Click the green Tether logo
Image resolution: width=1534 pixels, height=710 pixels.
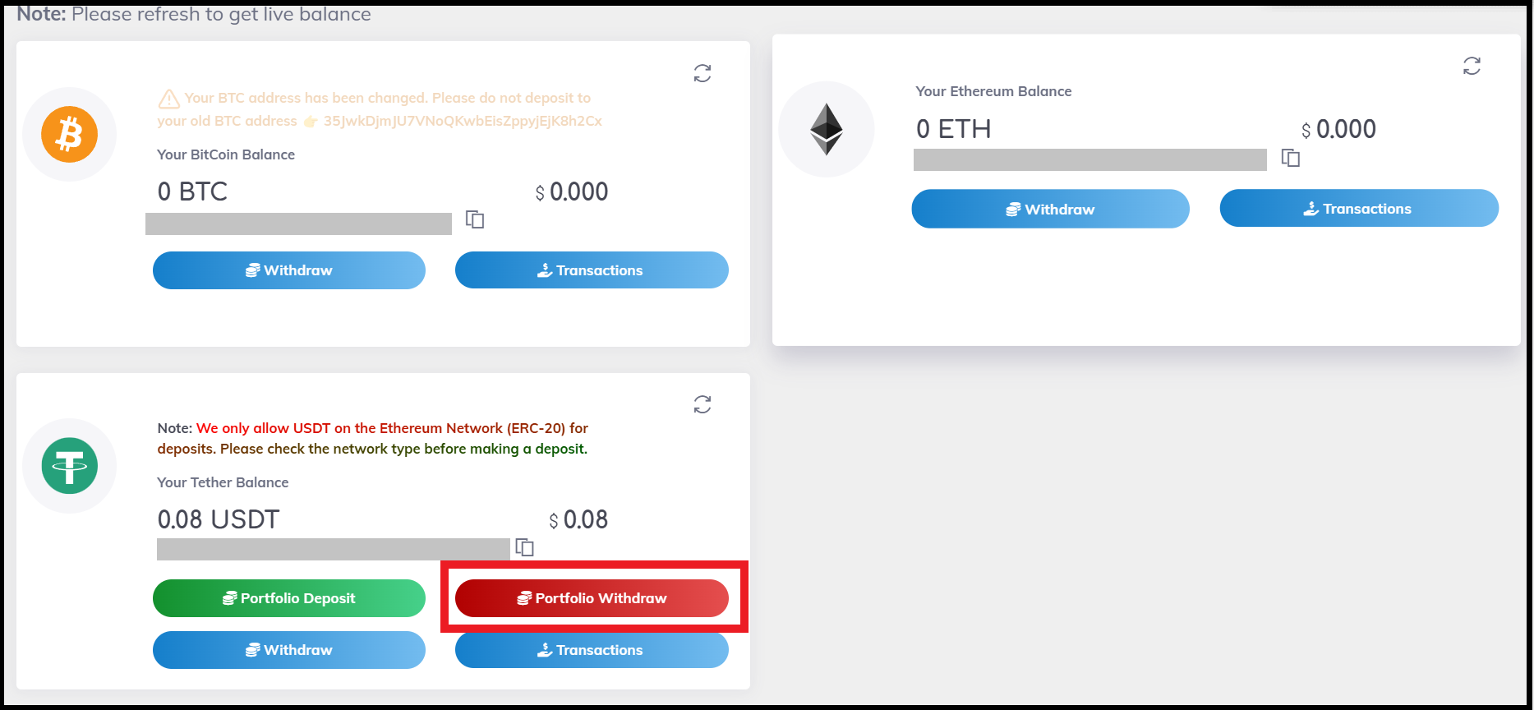click(70, 466)
